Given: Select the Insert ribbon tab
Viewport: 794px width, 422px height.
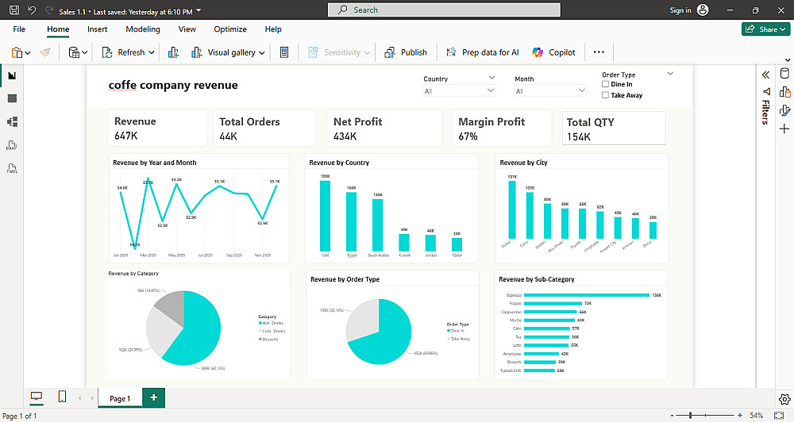Looking at the screenshot, I should coord(97,29).
